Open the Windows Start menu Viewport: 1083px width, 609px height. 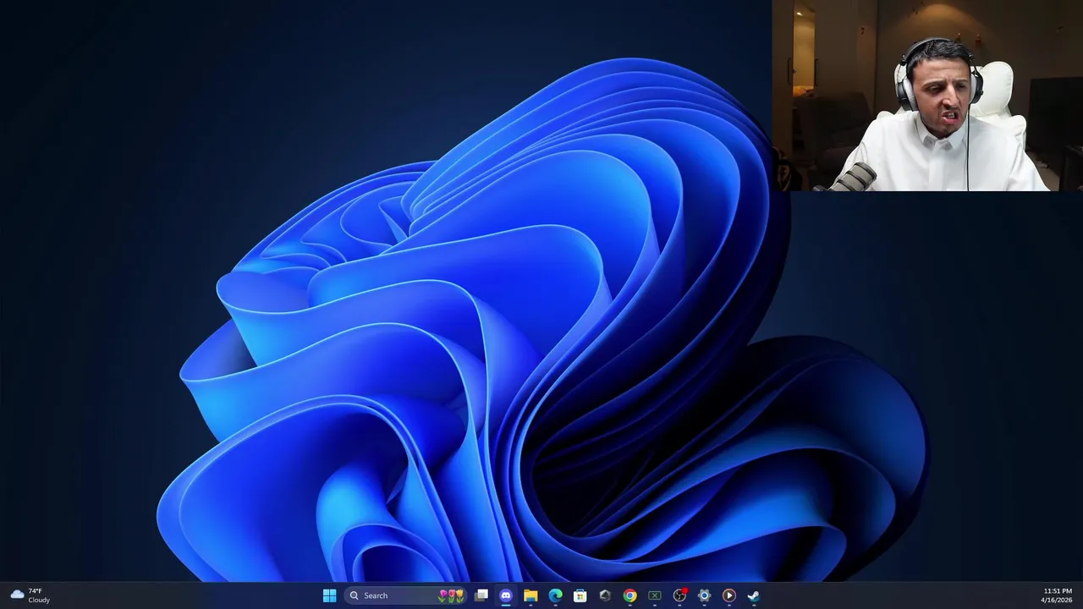tap(329, 595)
